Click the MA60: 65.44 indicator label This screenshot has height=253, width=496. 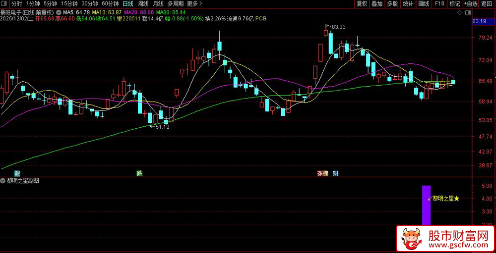171,12
